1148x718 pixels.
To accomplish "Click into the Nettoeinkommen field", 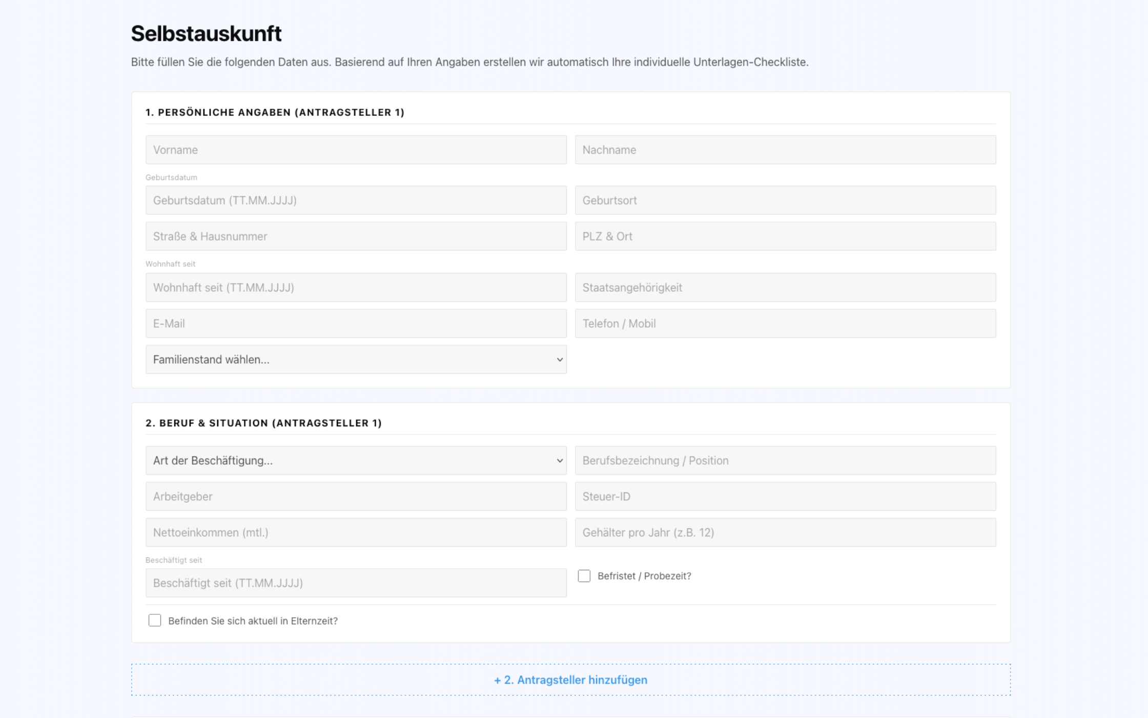I will [x=356, y=532].
